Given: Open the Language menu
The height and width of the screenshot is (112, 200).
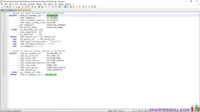Looking at the screenshot, I should click(31, 4).
